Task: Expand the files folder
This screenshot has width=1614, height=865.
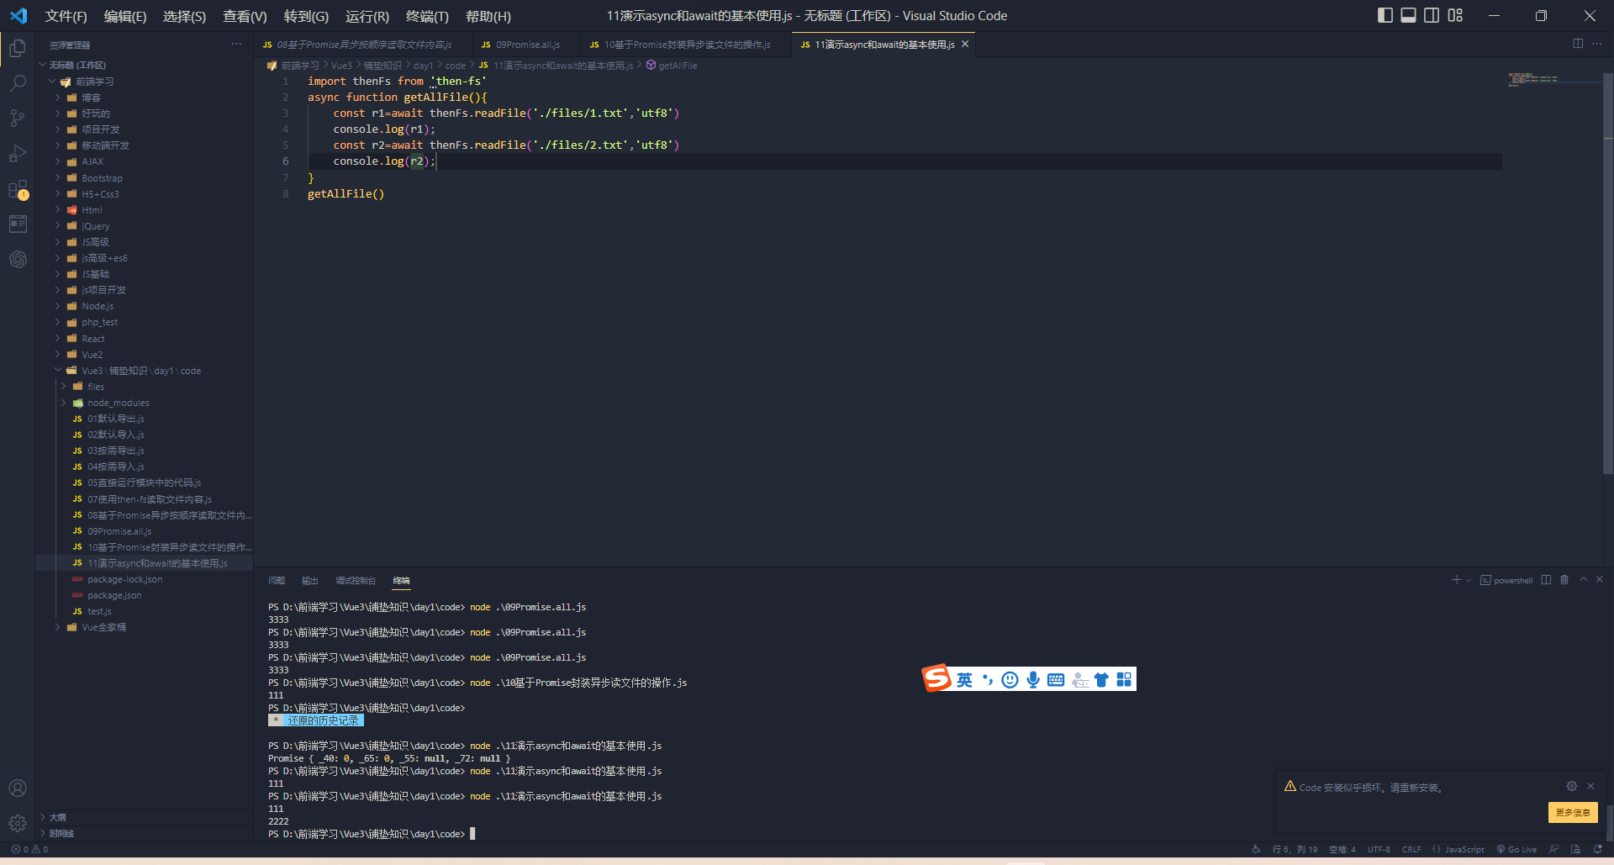Action: tap(95, 387)
